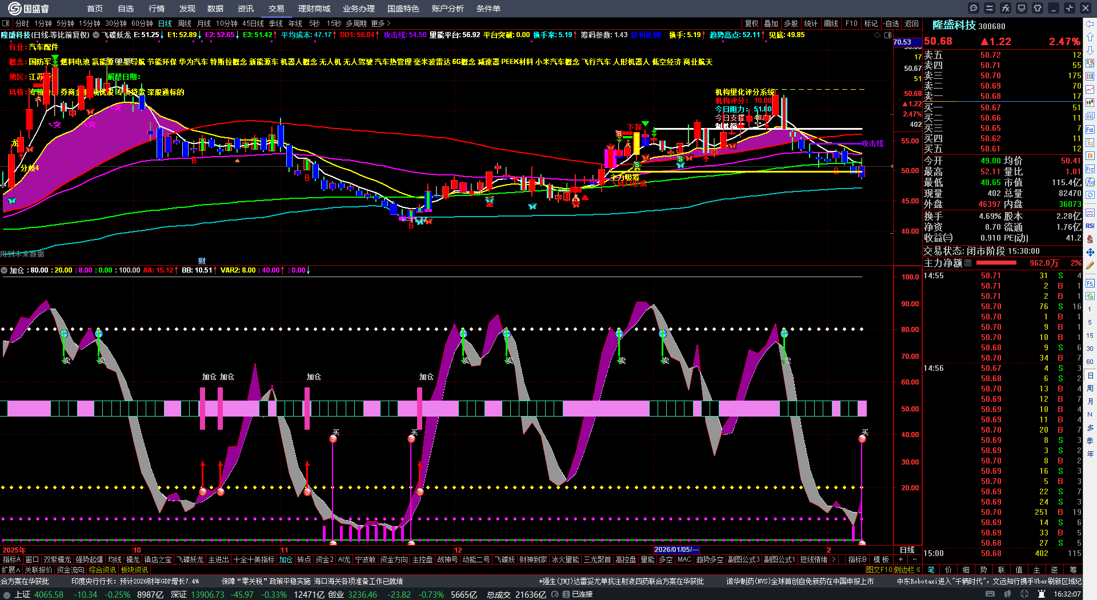The height and width of the screenshot is (600, 1097).
Task: Switch to the 资金流向 tab
Action: coord(70,570)
